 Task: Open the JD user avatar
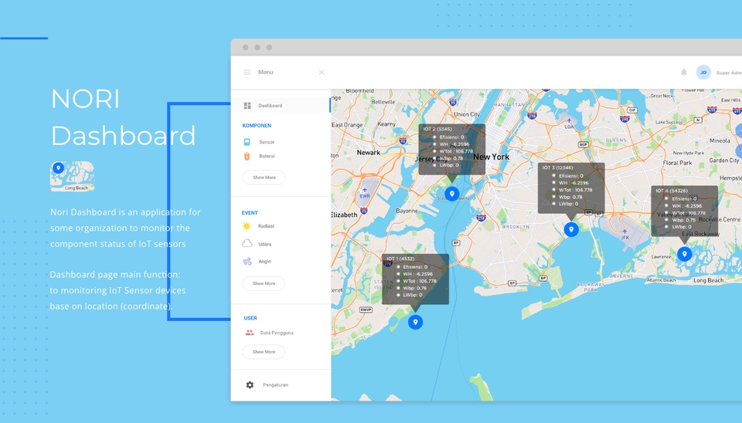(x=703, y=73)
